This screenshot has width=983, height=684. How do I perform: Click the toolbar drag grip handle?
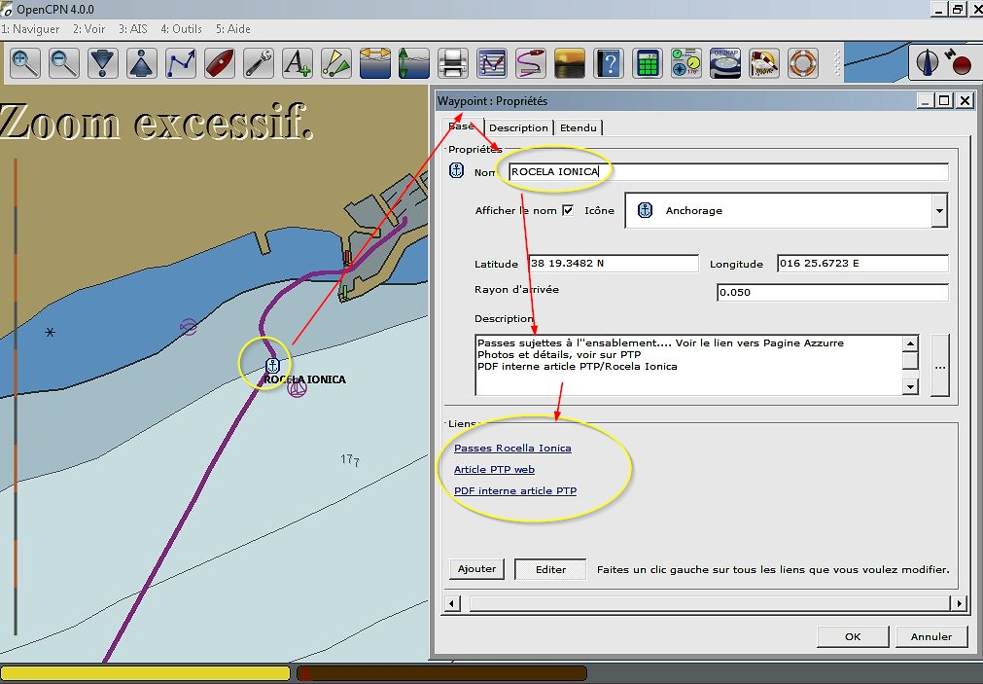835,63
